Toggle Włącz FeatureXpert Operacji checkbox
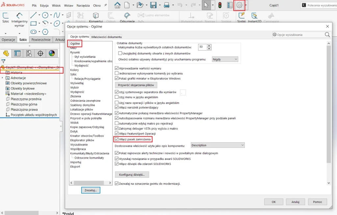337x215 pixels. [117, 133]
